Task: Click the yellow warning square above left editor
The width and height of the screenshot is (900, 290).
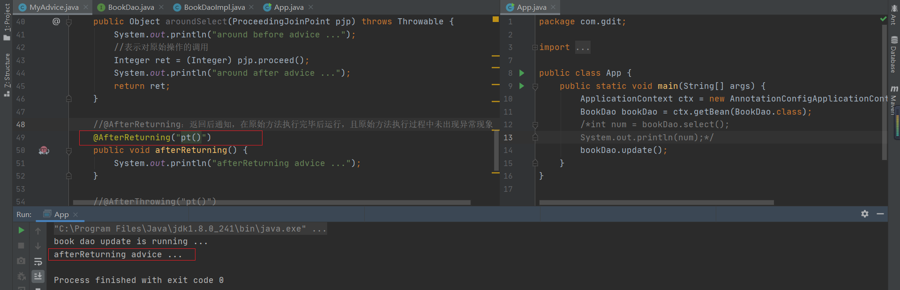Action: coord(495,19)
